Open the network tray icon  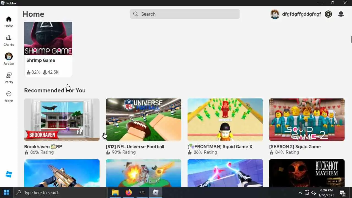tap(307, 193)
